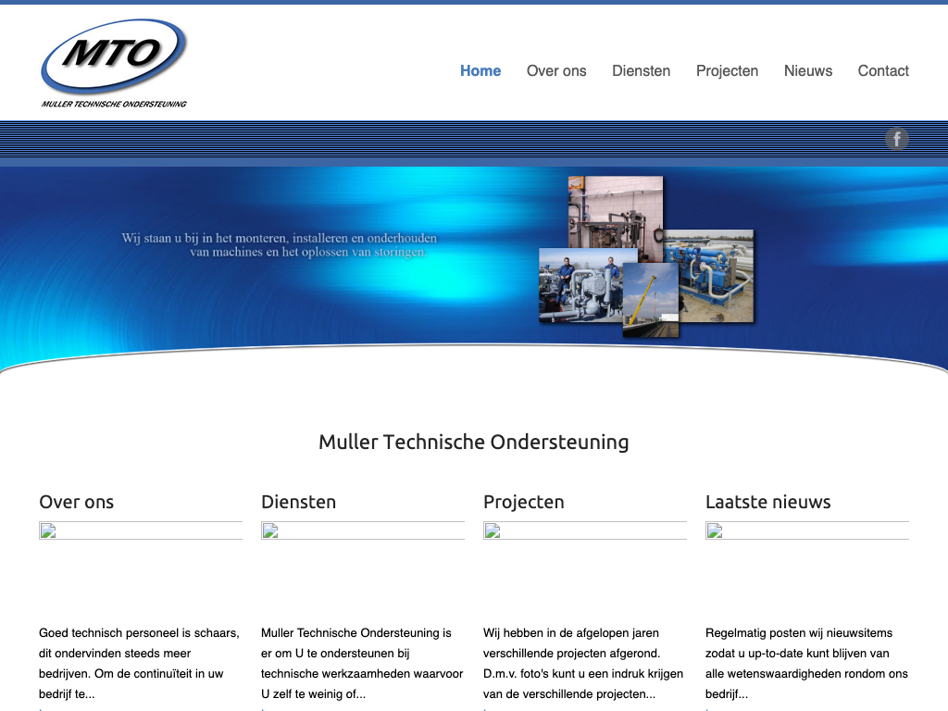Image resolution: width=948 pixels, height=711 pixels.
Task: Click the Diensten section heading
Action: (x=298, y=502)
